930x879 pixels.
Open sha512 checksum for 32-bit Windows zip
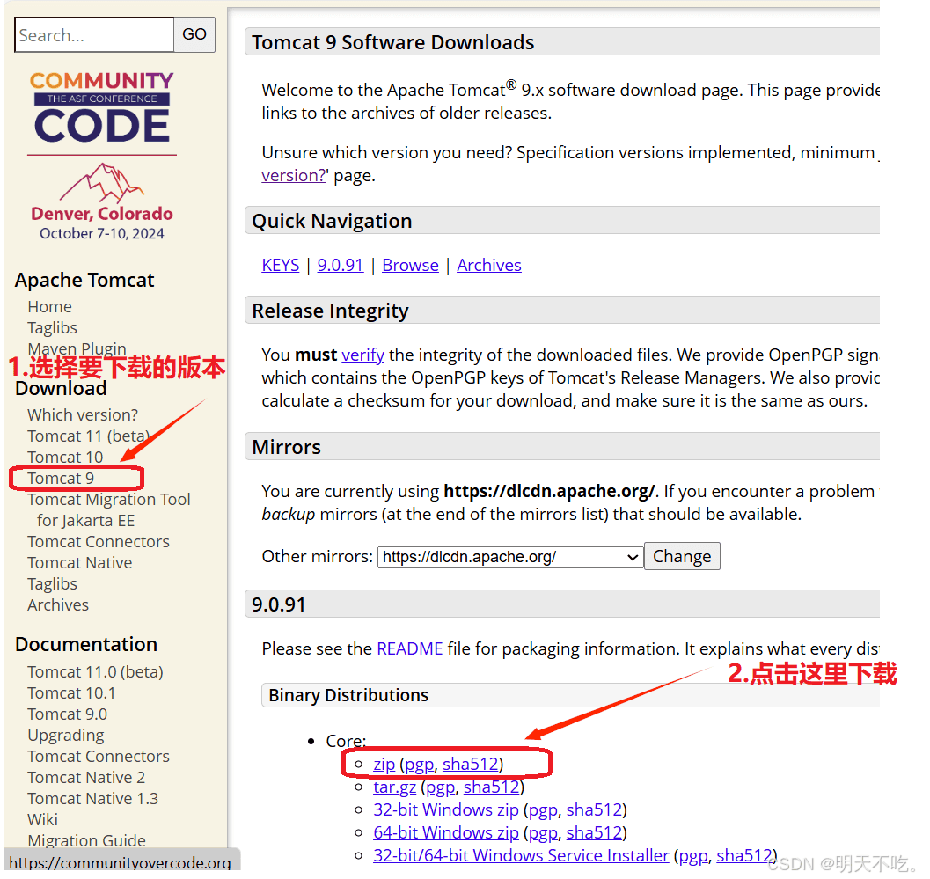tap(594, 810)
